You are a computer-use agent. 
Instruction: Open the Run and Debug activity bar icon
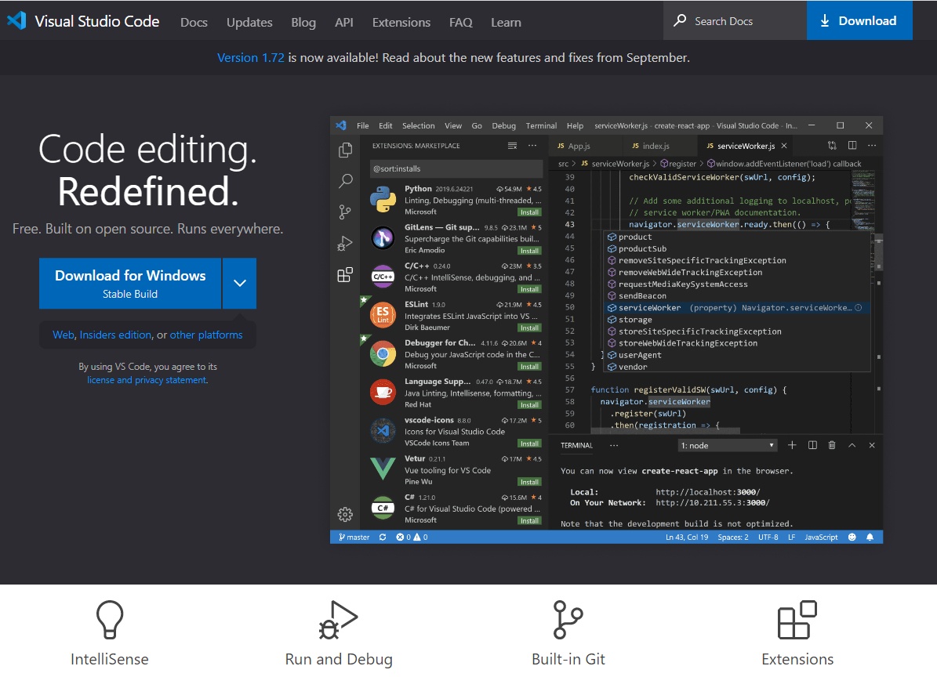tap(346, 243)
